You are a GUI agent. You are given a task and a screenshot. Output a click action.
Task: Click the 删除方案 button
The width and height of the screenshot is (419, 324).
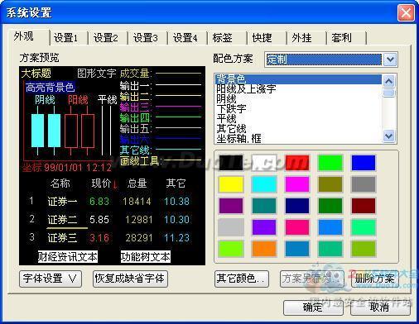(375, 279)
